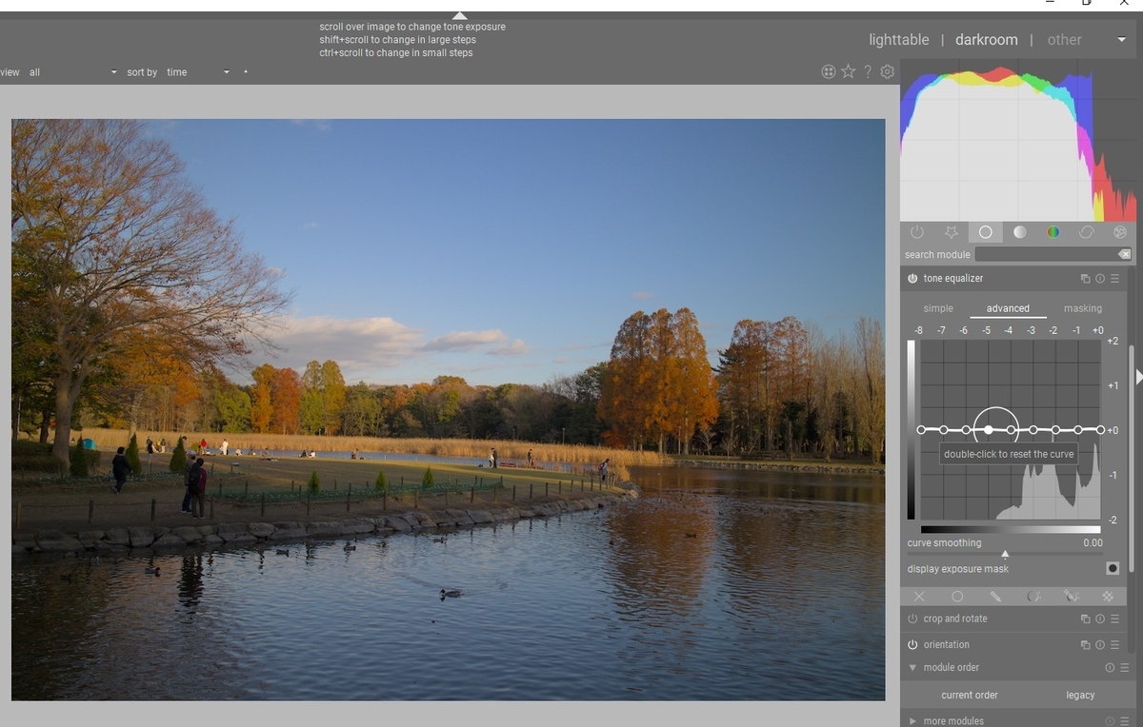1143x727 pixels.
Task: Expand the more modules section
Action: click(912, 721)
